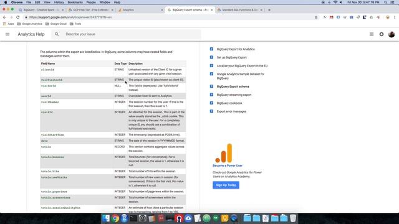This screenshot has width=399, height=224.
Task: Click the search magnifier in Analytics Help
Action: 57,34
